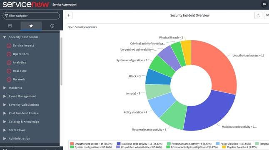The width and height of the screenshot is (269, 150).
Task: Type in the Filter navigator field
Action: [x=31, y=16]
